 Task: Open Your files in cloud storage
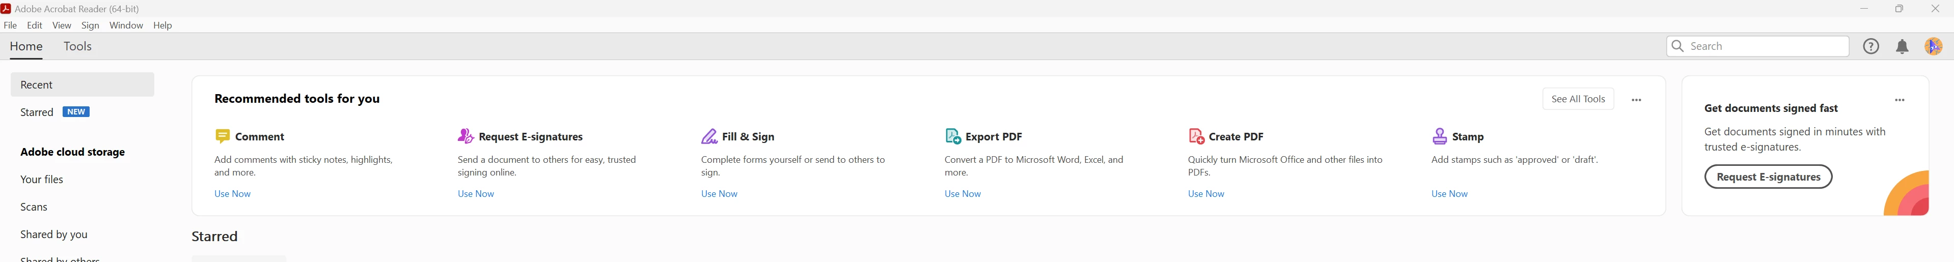[x=42, y=180]
